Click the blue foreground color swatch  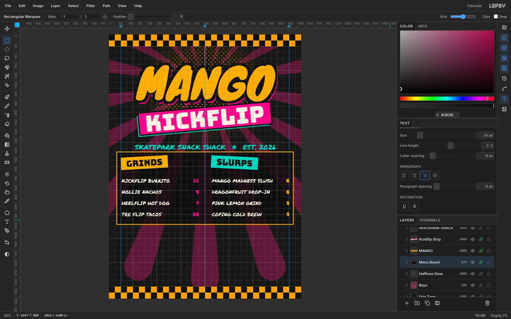click(x=17, y=25)
